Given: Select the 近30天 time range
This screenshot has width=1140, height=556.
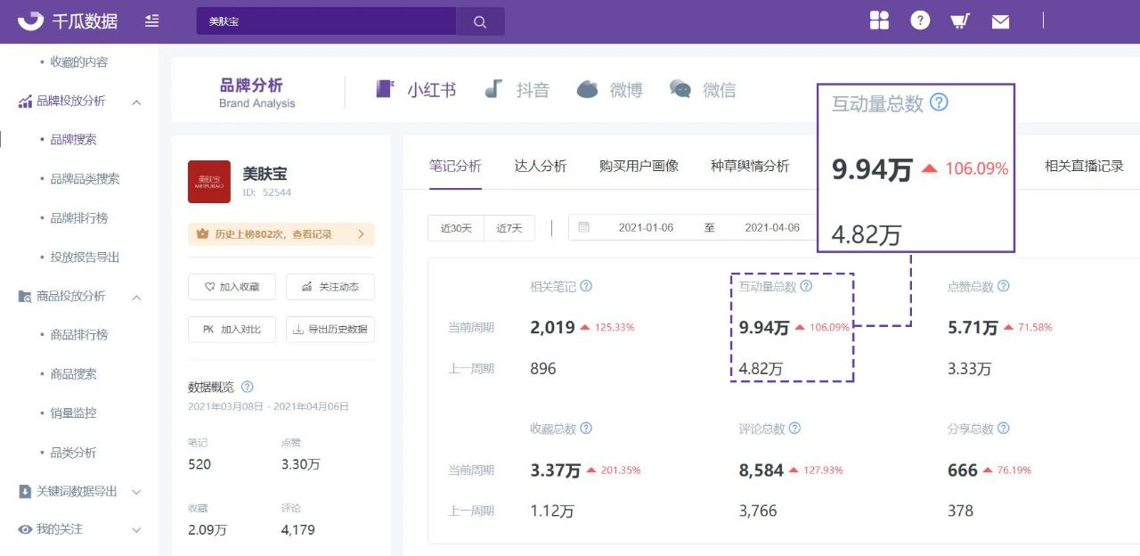Looking at the screenshot, I should 456,228.
